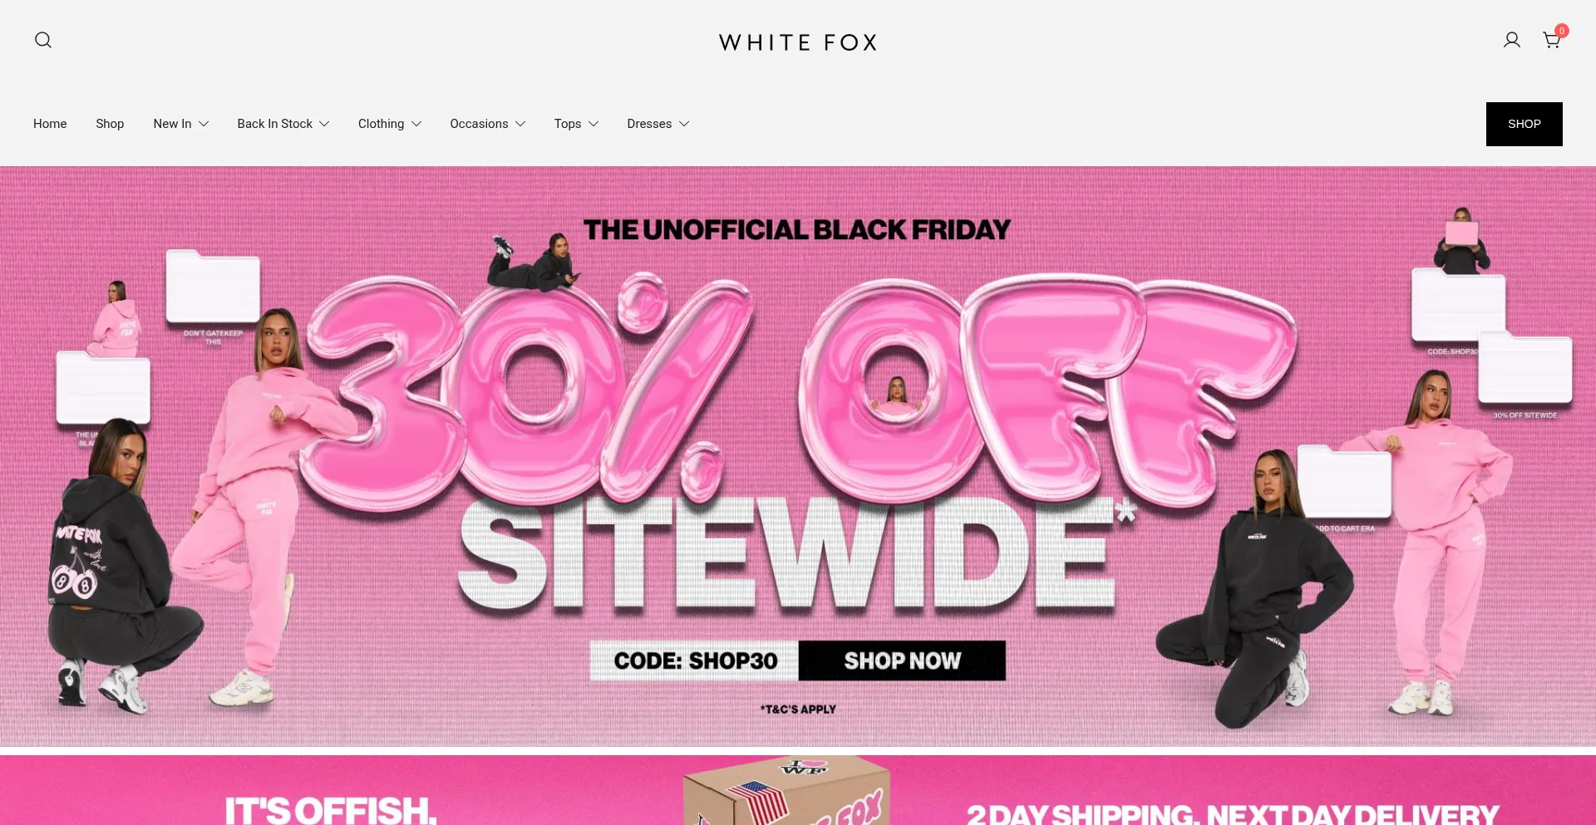Click the cart item count badge

pyautogui.click(x=1562, y=31)
